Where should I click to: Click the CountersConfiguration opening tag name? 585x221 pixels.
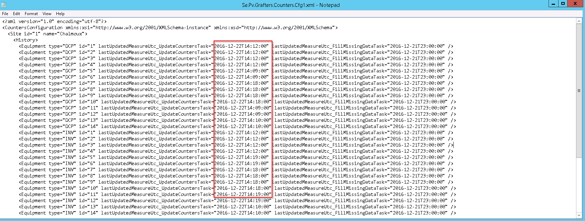(x=34, y=28)
